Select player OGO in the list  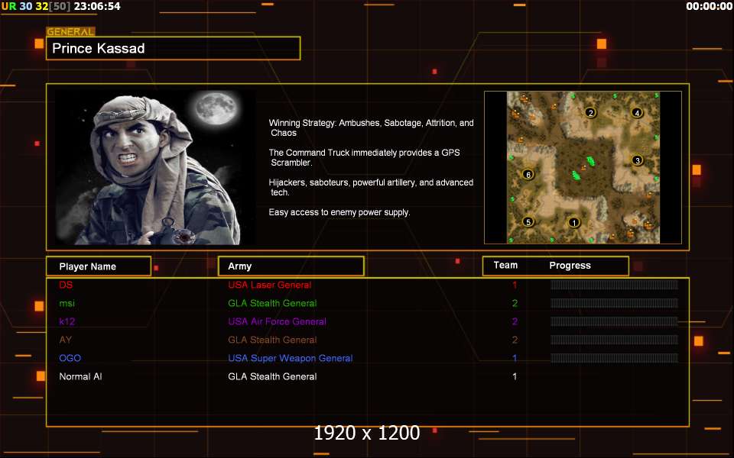70,359
